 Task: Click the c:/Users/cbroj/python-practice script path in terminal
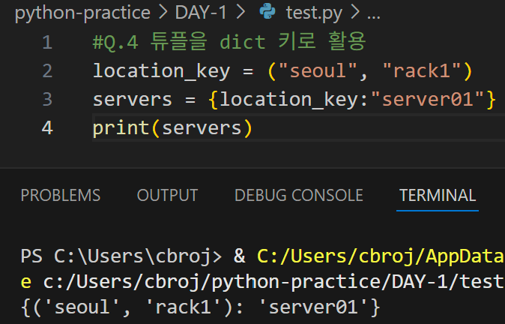[273, 283]
